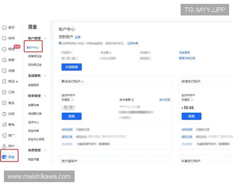Select the 资金 wallet icon in sidebar
Screen dimensions: 233x186
[x=4, y=157]
